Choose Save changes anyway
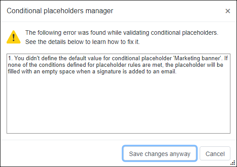237x167 pixels. (160, 154)
